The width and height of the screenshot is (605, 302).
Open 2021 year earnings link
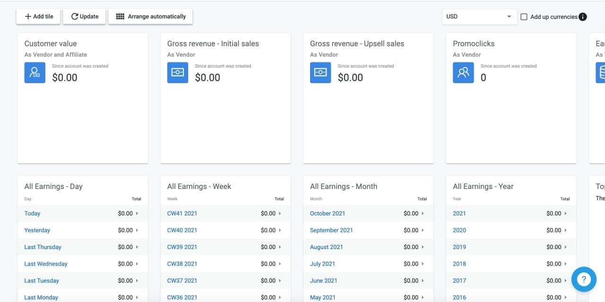coord(459,214)
